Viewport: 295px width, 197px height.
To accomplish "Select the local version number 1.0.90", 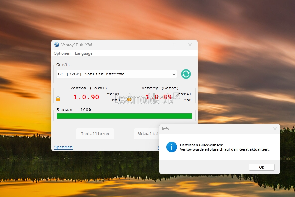I will pyautogui.click(x=86, y=97).
